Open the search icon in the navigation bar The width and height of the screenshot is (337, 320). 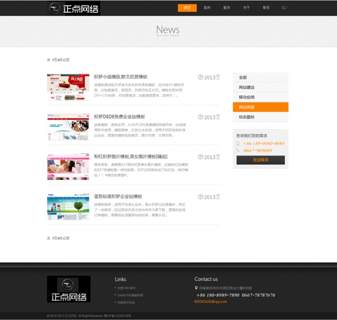coord(283,8)
